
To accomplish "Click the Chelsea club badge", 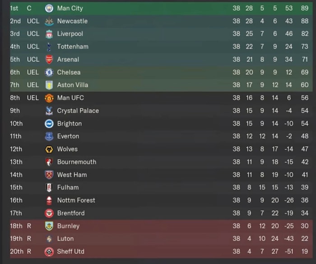I will point(49,72).
